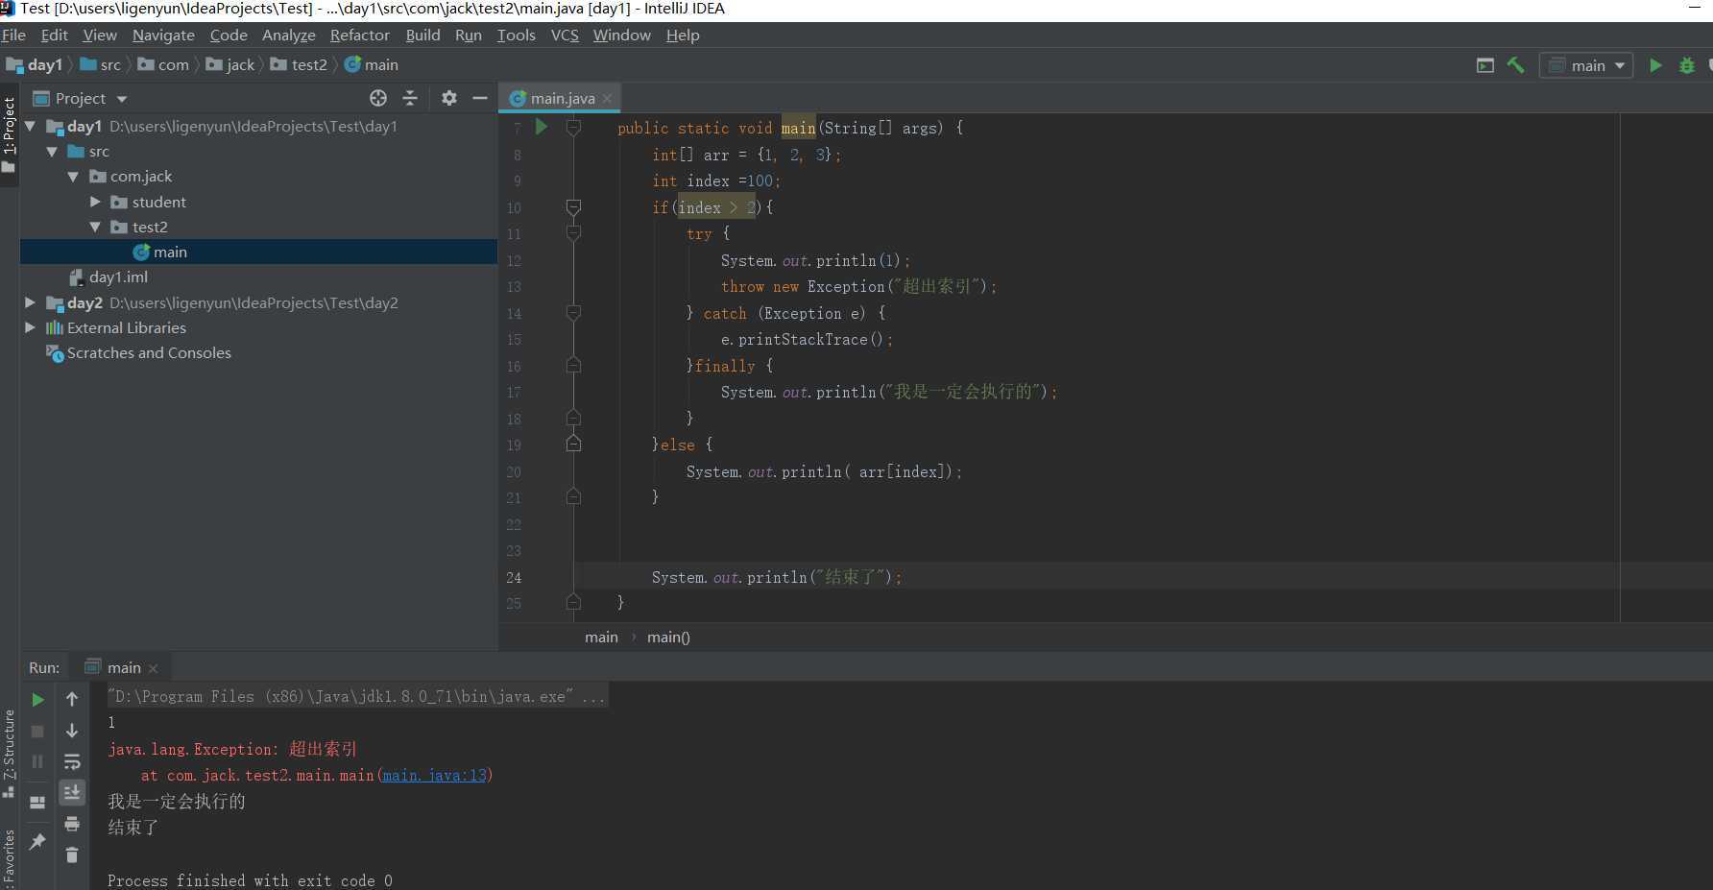
Task: Open the Analyze menu
Action: [x=288, y=35]
